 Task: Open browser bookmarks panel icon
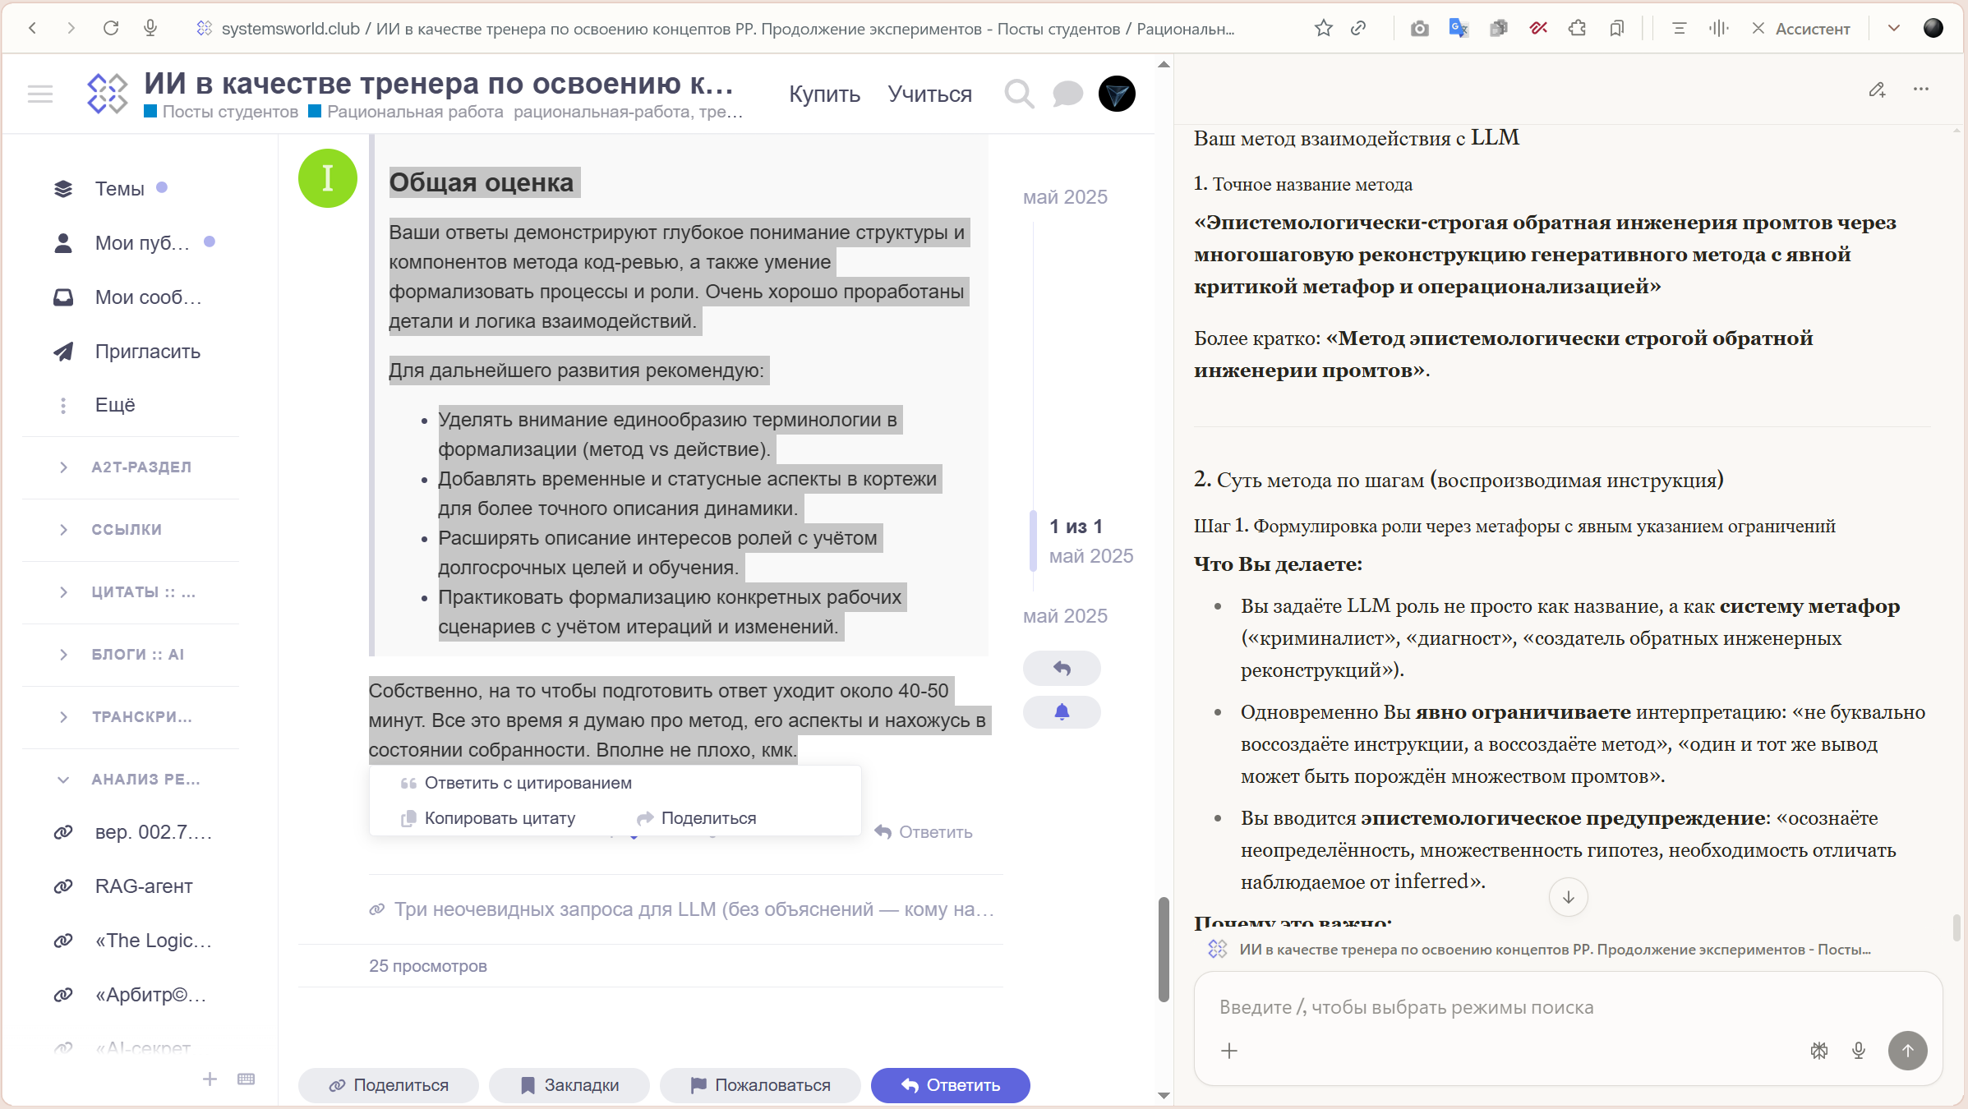(1616, 28)
